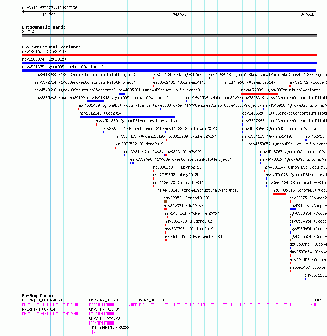
Task: Click the 3q21.2 cytogenetic band bar
Action: tap(169, 36)
